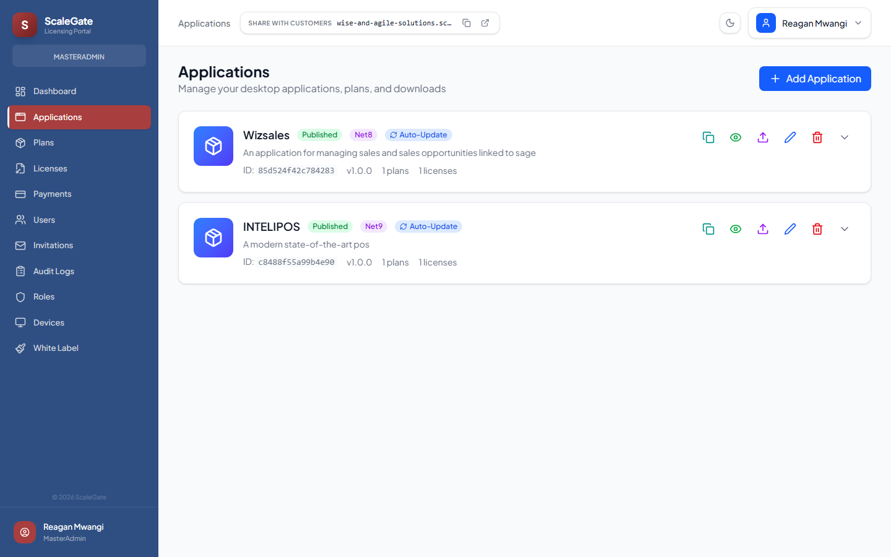Click the share URL input field
The height and width of the screenshot is (557, 891).
coord(394,22)
